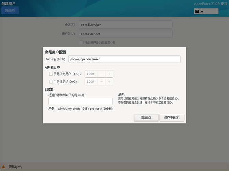Click the warning triangle icon in the bottom bar
This screenshot has height=171, width=229.
(x=4, y=167)
